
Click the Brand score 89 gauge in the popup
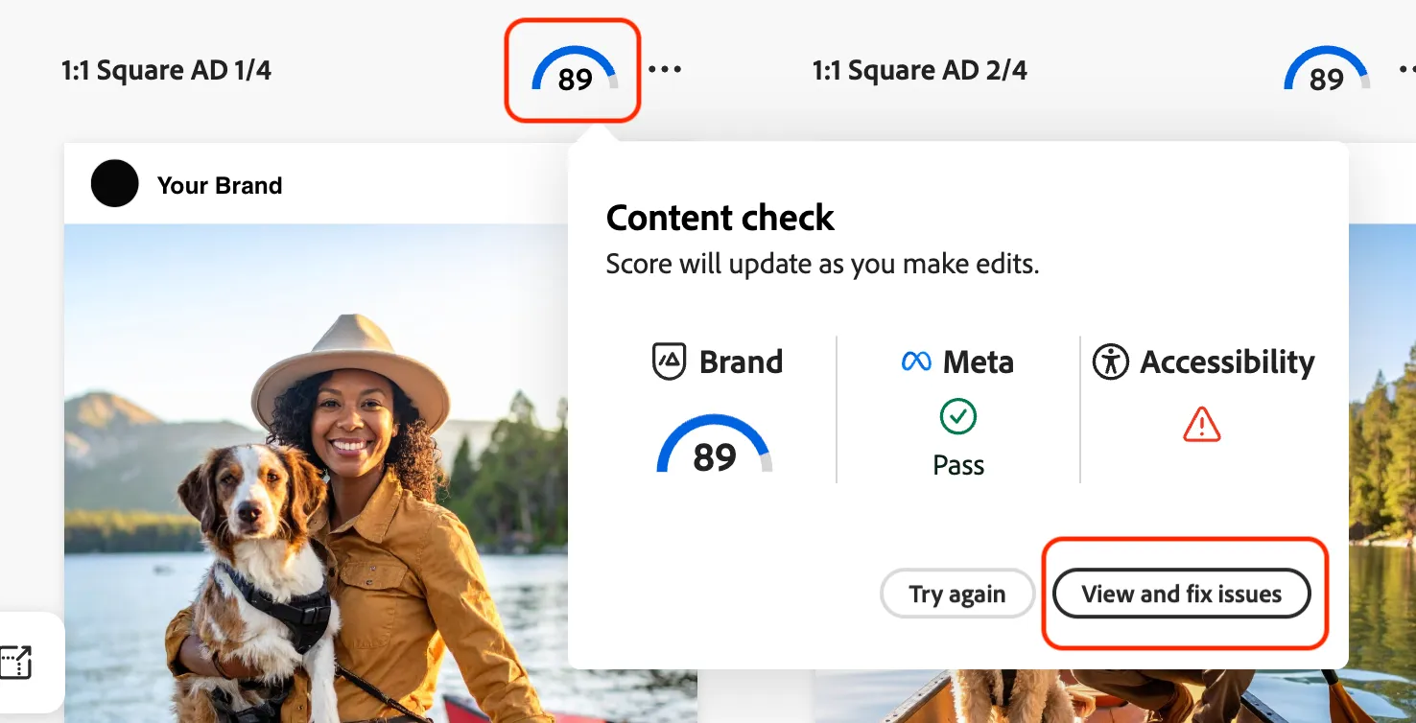(715, 446)
